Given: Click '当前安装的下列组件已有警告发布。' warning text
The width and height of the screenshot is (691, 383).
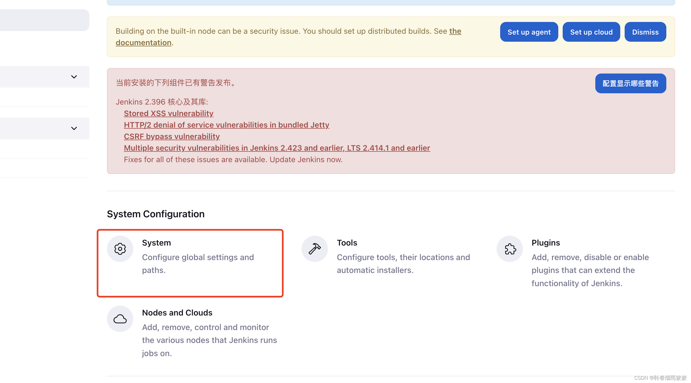Looking at the screenshot, I should 177,83.
